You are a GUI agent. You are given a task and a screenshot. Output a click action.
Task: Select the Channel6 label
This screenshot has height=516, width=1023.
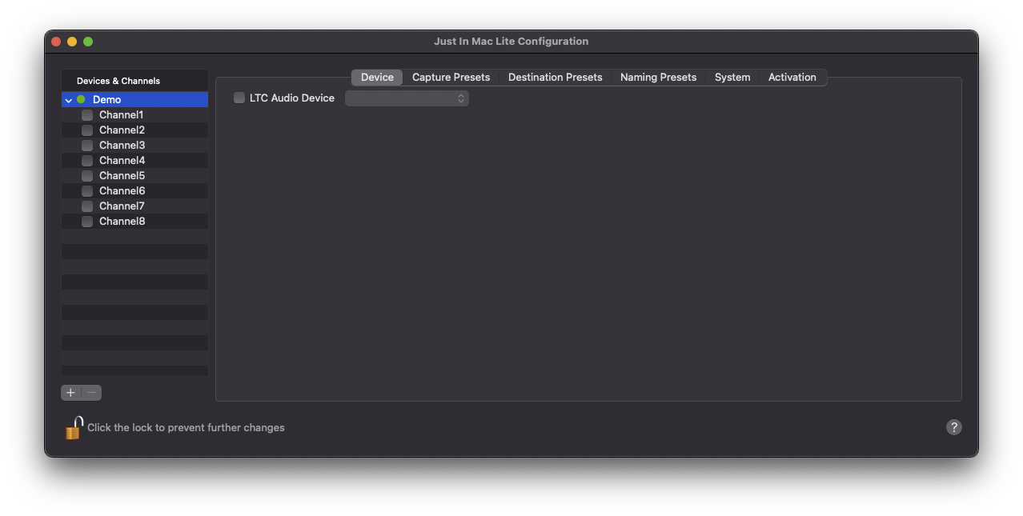click(122, 191)
